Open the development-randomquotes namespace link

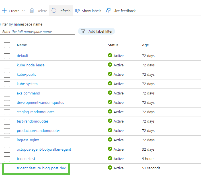click(40, 103)
